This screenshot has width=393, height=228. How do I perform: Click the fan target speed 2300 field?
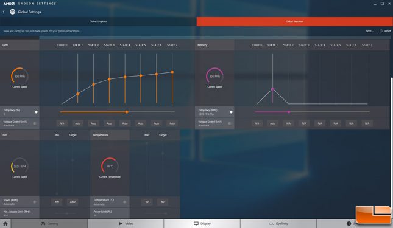73,202
